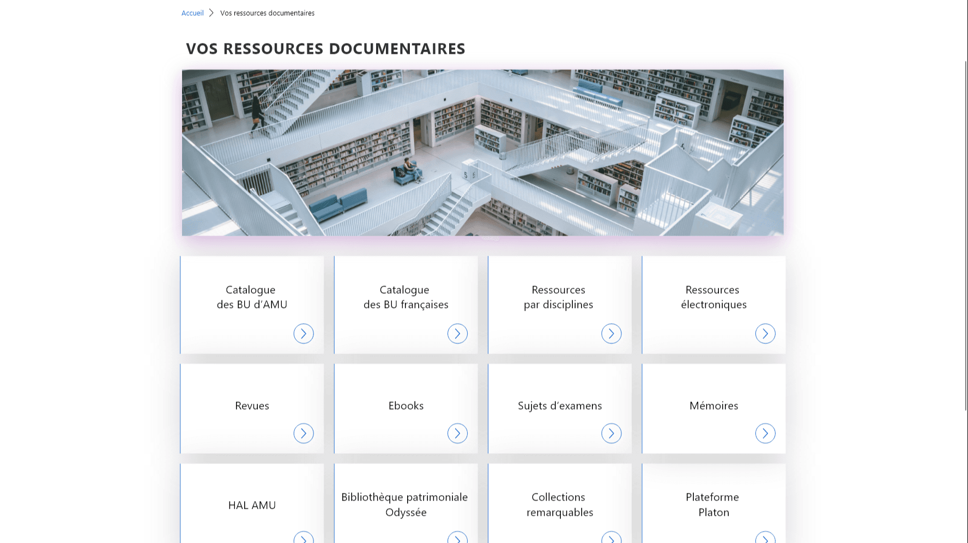
Task: Open the Catalogue des BU françaises card
Action: [x=406, y=305]
